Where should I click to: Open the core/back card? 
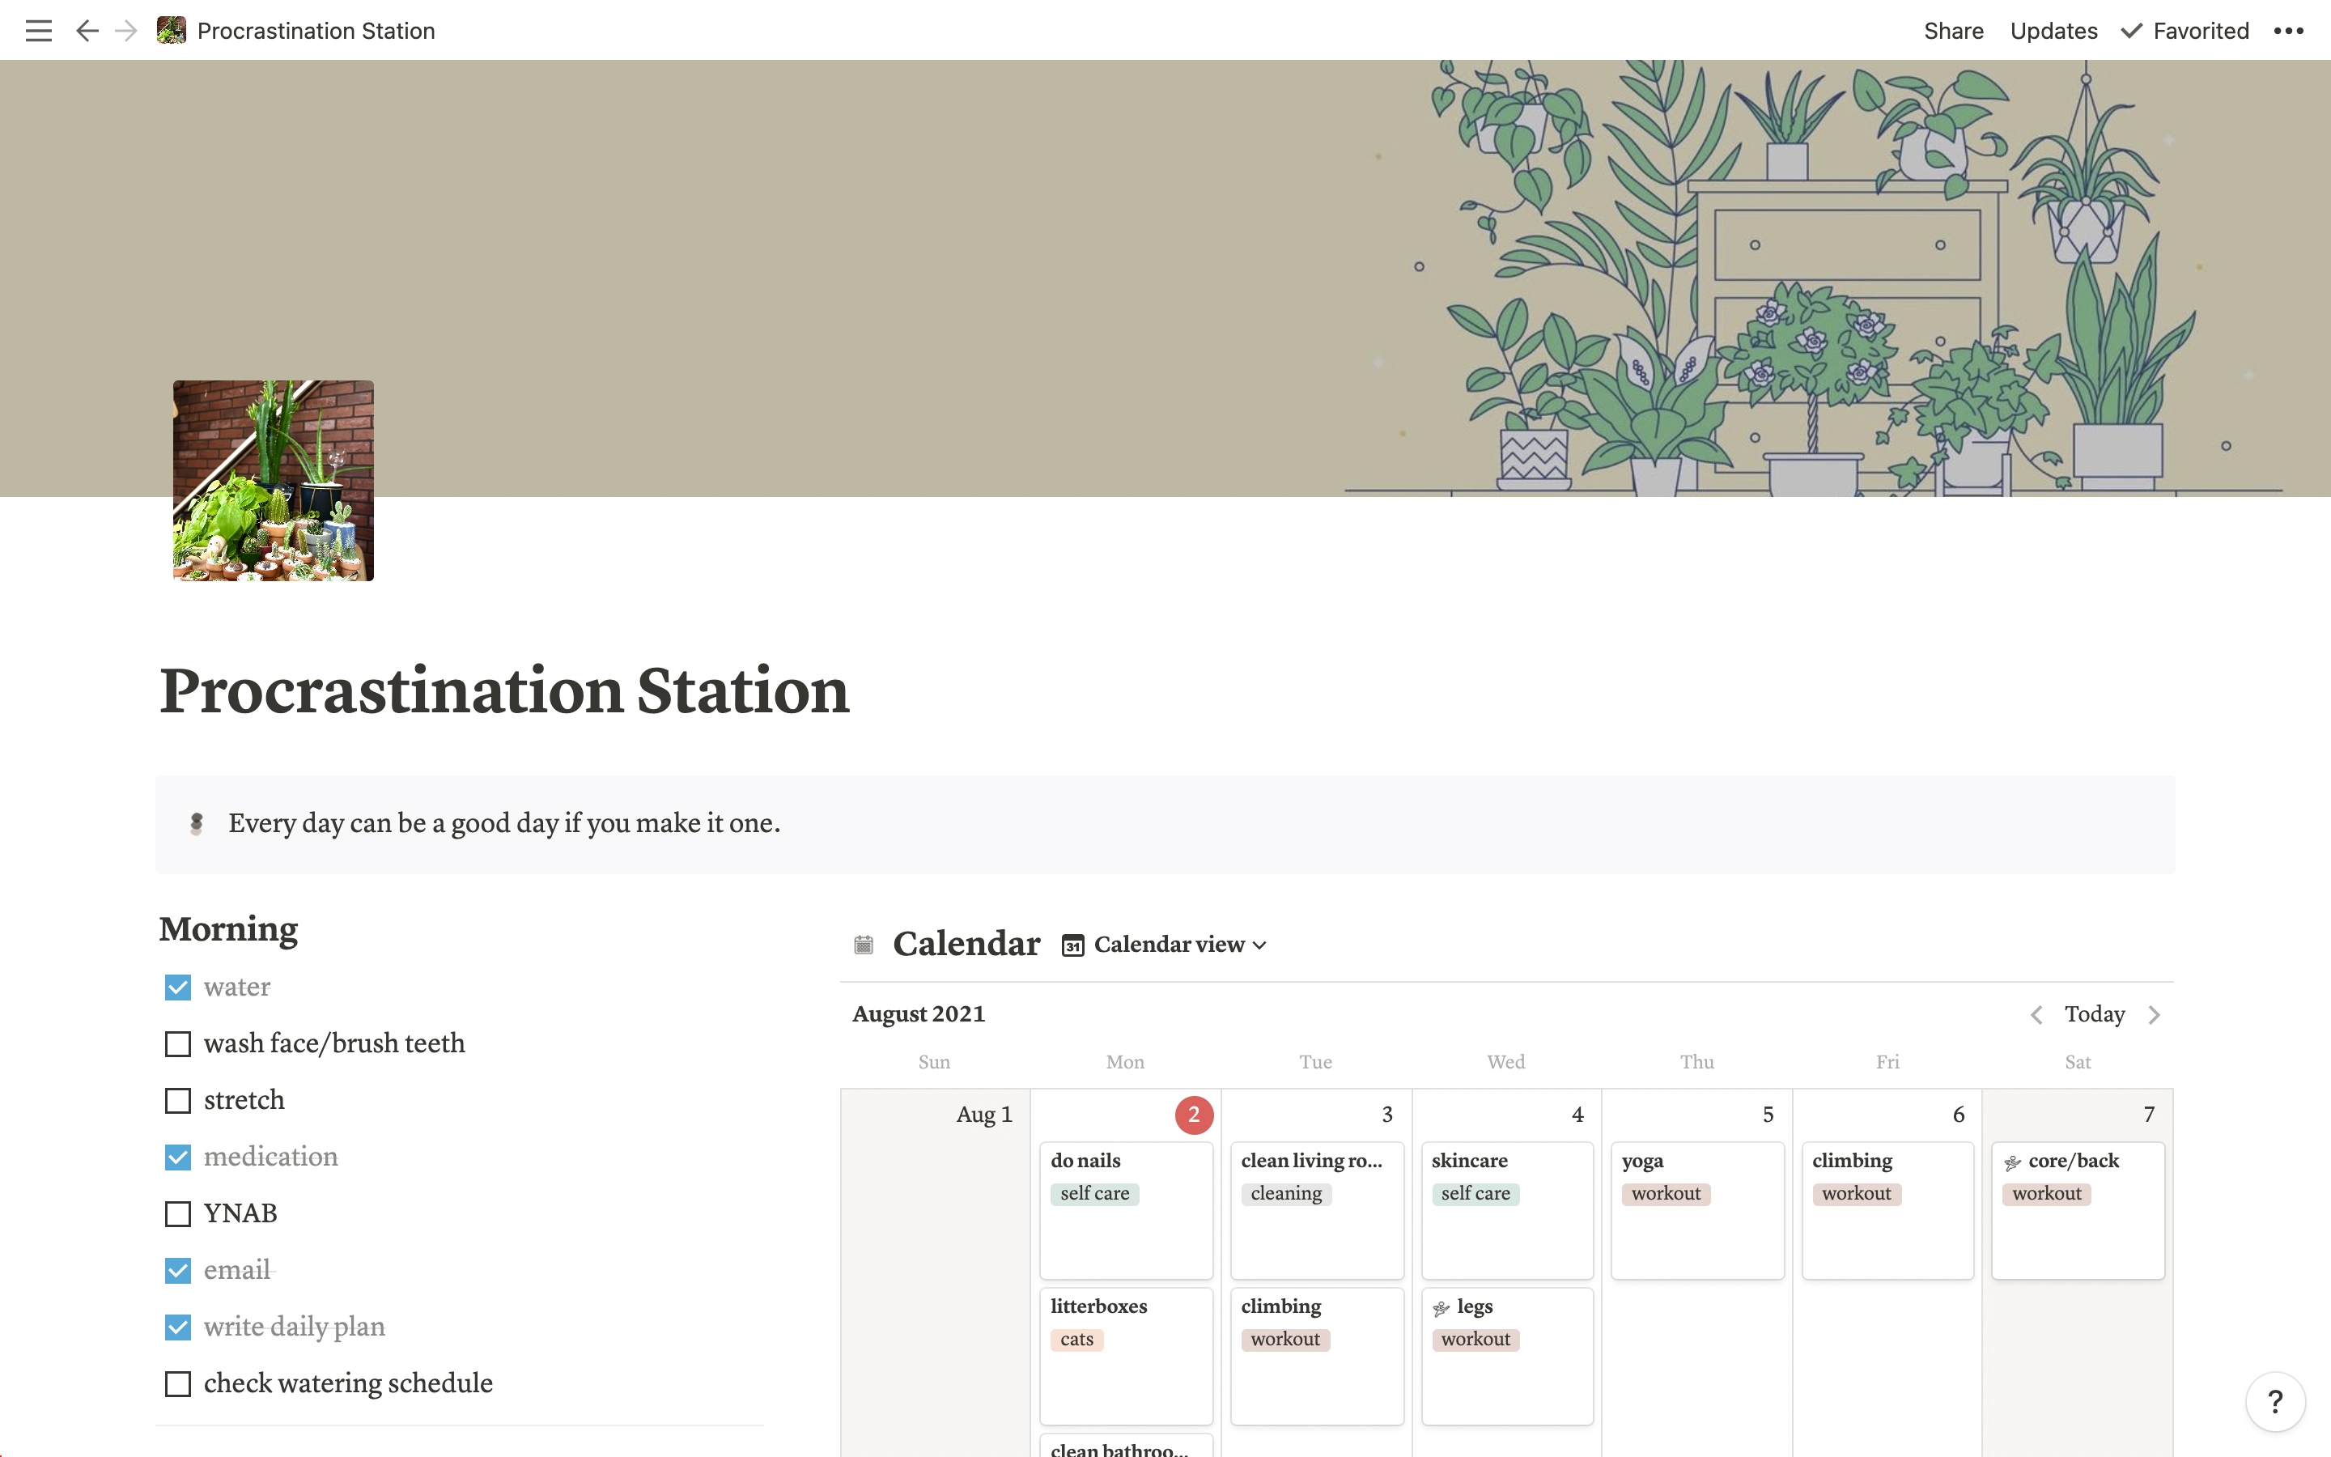tap(2078, 1210)
